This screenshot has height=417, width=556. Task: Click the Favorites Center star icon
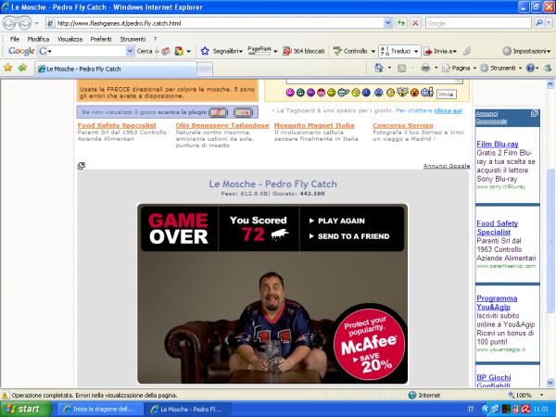pos(7,68)
